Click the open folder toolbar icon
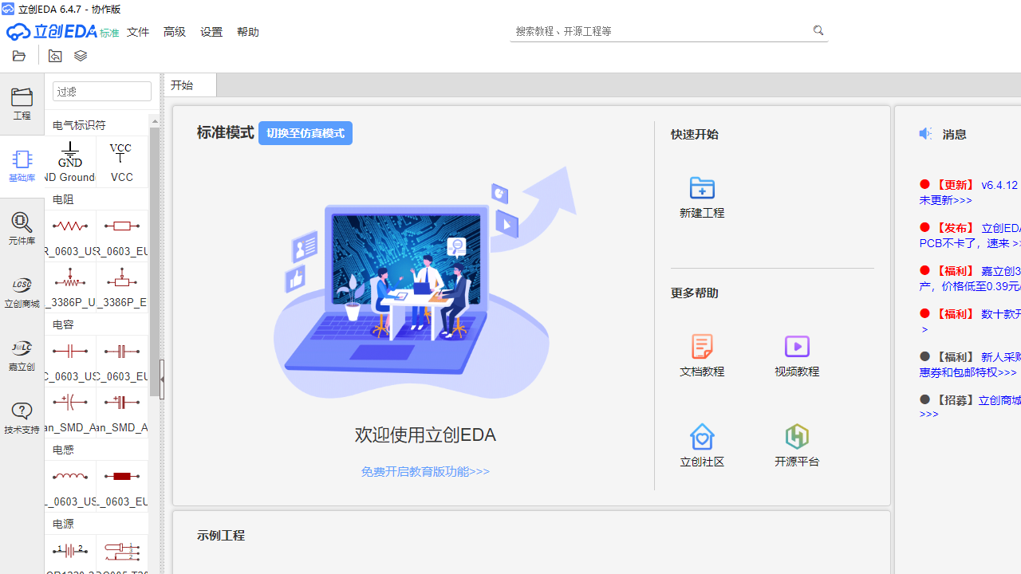Image resolution: width=1021 pixels, height=574 pixels. click(18, 56)
